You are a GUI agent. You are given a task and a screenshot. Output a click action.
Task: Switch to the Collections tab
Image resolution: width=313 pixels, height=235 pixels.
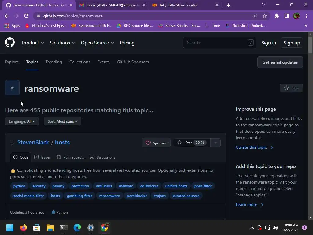(x=80, y=62)
